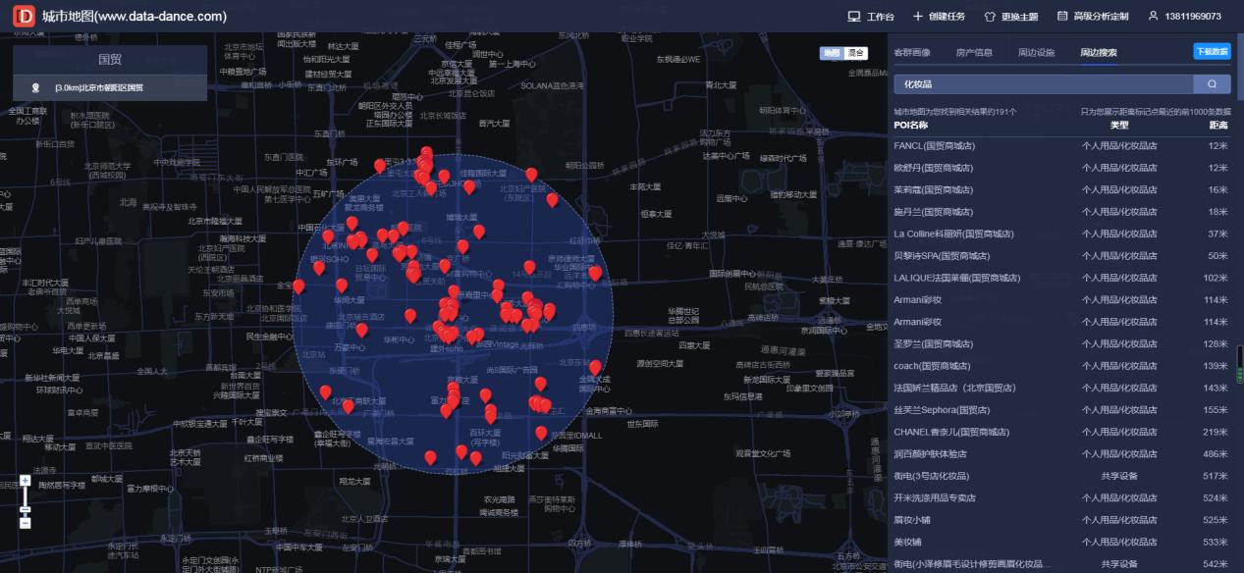
Task: Select LALIQUE法国莱俪(国贸商城店) result
Action: point(1061,278)
